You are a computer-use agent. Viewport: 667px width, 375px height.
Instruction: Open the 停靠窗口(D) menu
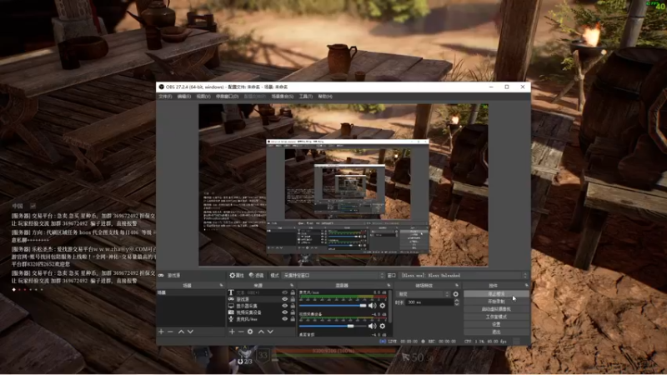coord(227,97)
